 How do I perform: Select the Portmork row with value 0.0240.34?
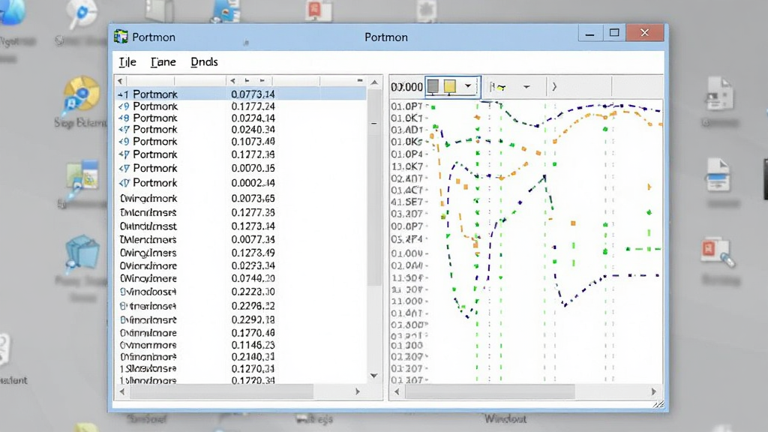click(241, 129)
